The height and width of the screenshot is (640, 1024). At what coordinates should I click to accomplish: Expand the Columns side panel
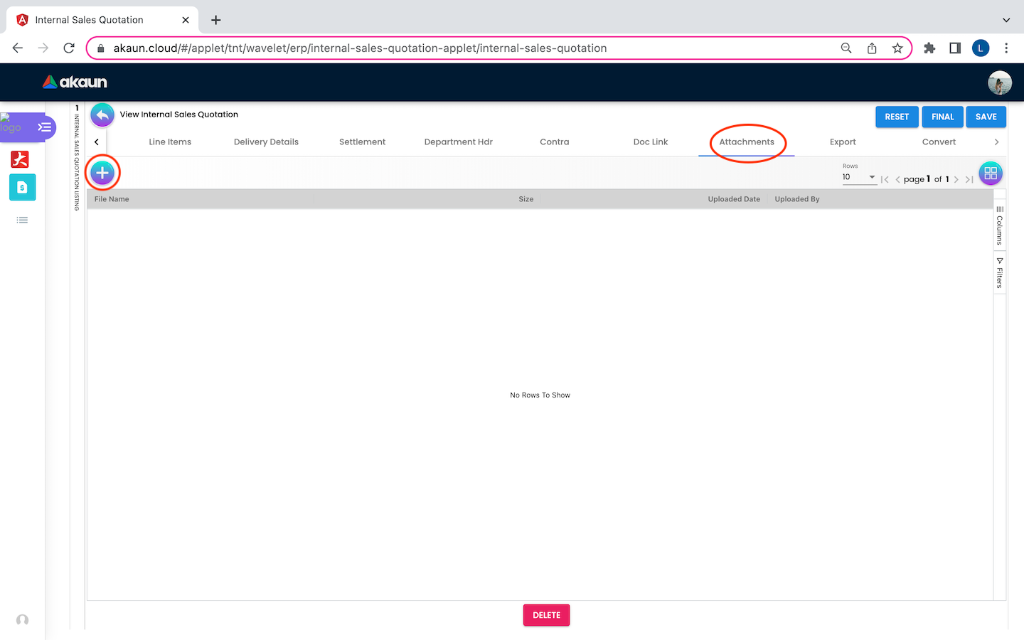click(x=1000, y=225)
